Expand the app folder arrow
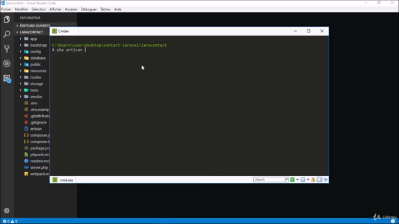 click(21, 39)
